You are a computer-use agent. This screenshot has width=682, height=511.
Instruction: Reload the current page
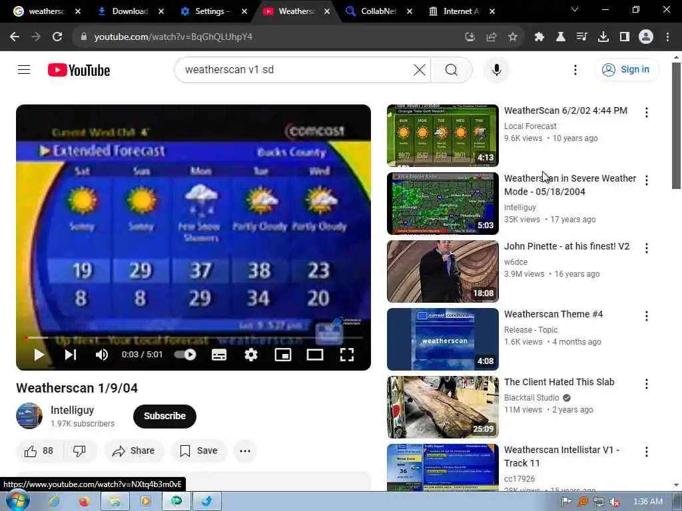pos(57,37)
